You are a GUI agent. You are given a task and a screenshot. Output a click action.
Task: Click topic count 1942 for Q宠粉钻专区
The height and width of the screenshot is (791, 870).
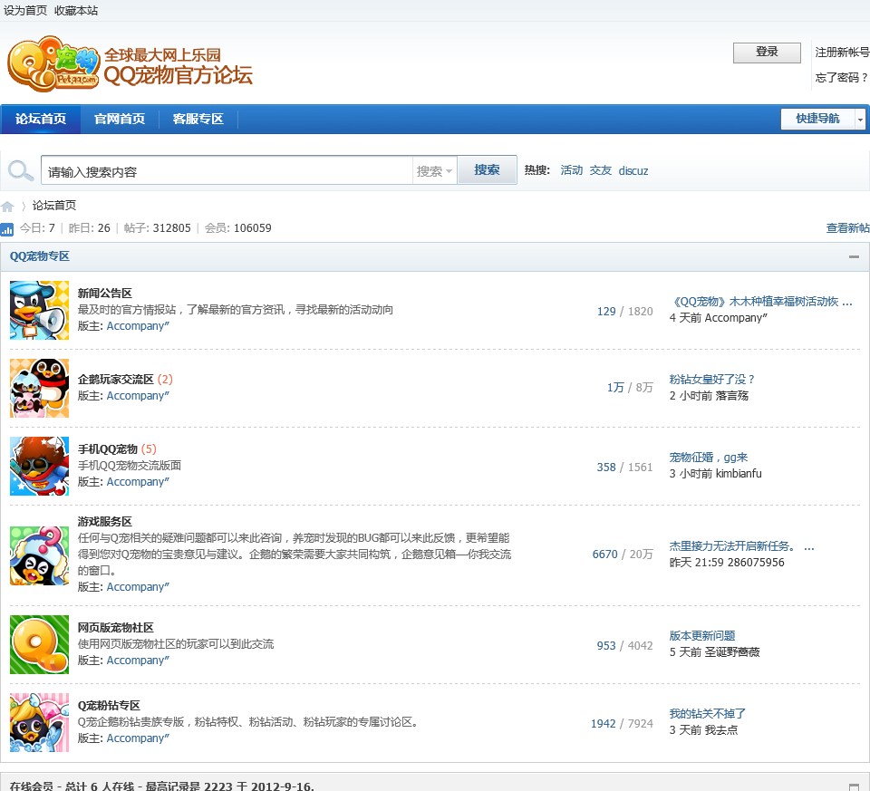(x=604, y=724)
